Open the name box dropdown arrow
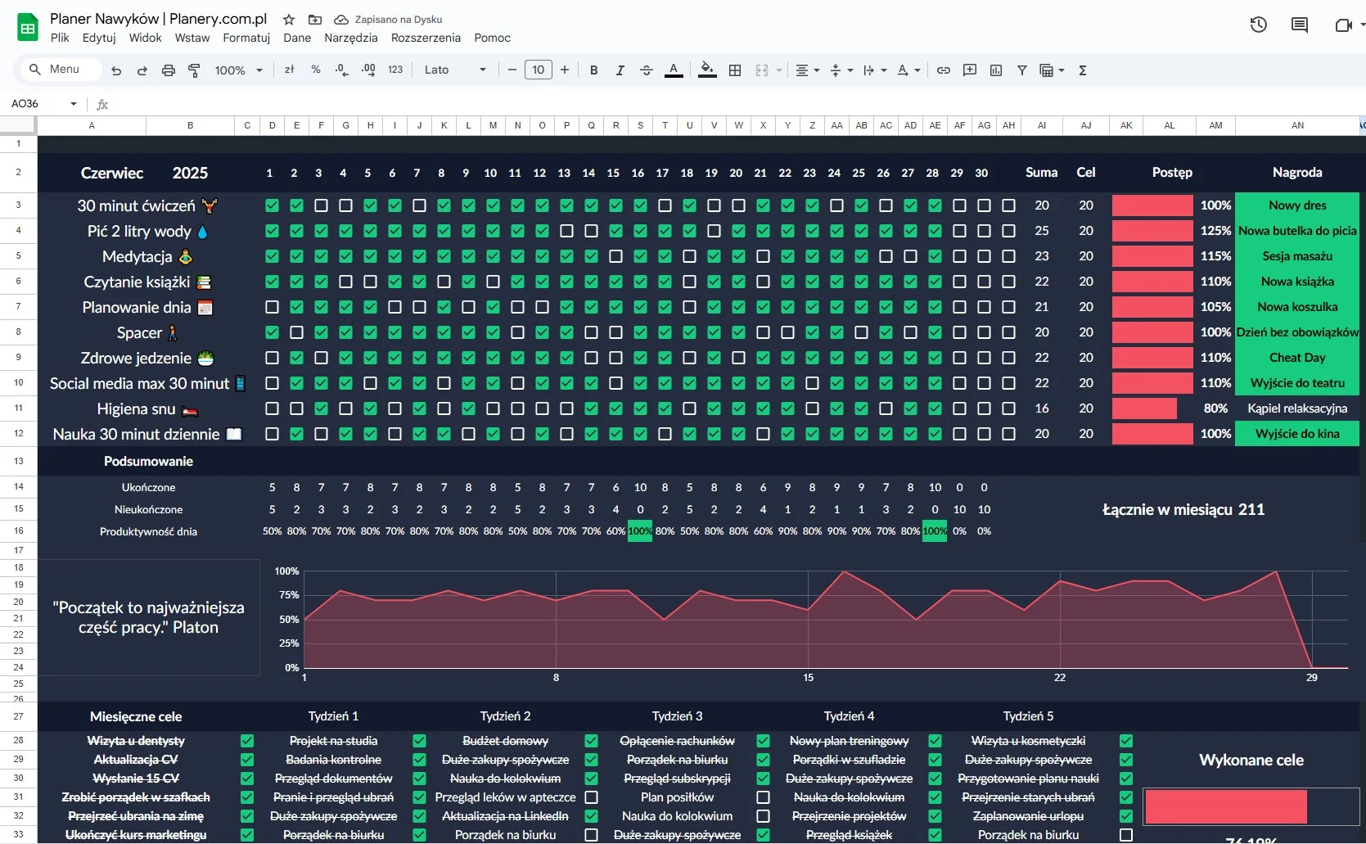 [x=74, y=104]
